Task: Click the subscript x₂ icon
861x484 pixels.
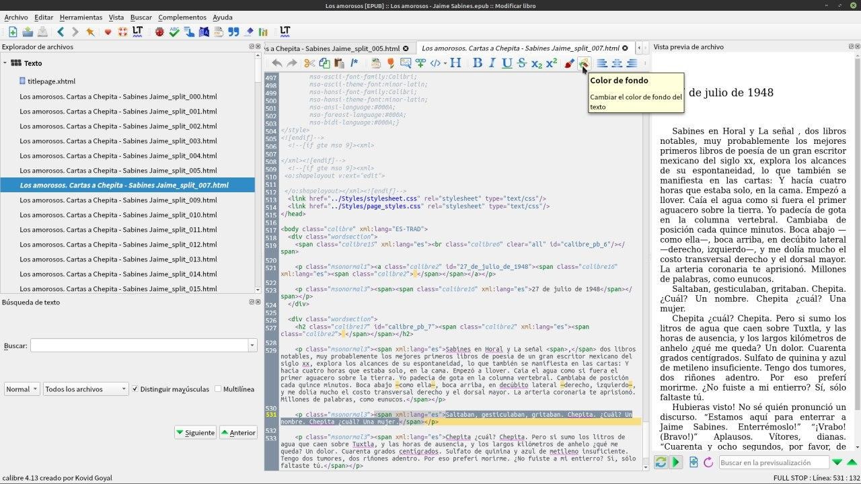Action: pyautogui.click(x=536, y=63)
